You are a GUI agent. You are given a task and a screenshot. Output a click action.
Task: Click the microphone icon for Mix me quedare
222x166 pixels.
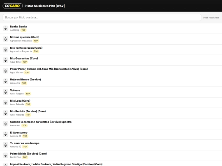(5, 39)
